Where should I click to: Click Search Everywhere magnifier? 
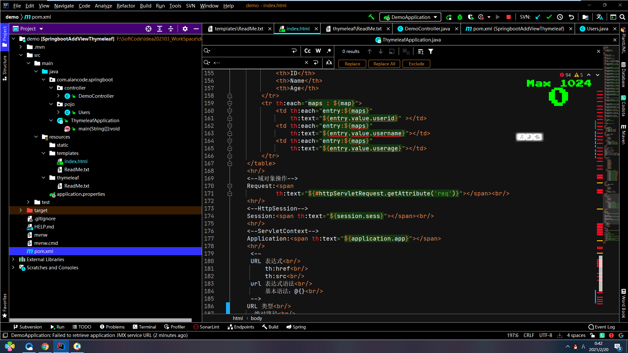(622, 17)
